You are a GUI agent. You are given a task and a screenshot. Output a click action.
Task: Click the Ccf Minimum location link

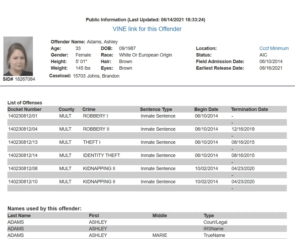pyautogui.click(x=274, y=48)
